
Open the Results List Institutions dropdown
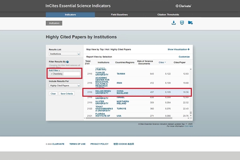click(x=64, y=53)
